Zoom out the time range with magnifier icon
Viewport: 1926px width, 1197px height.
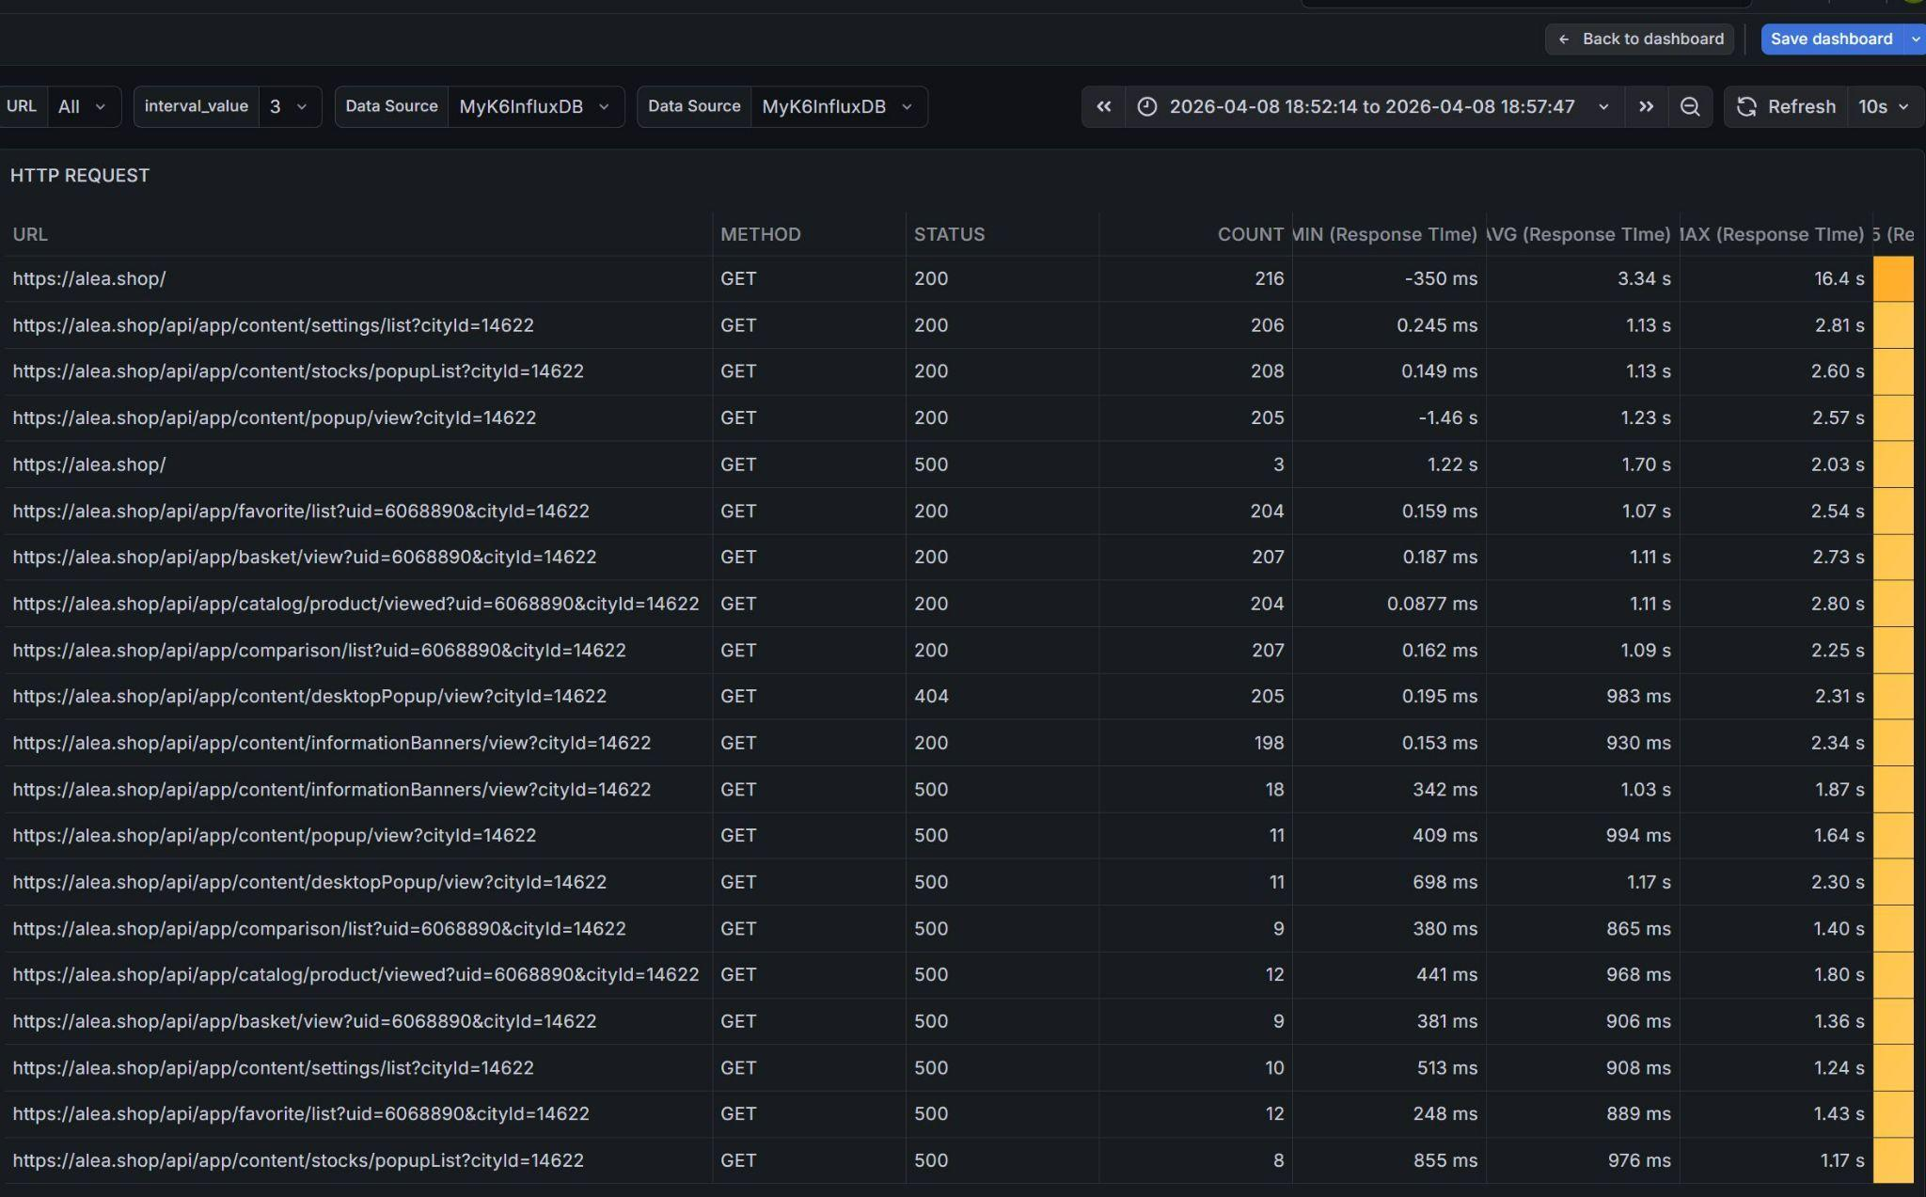point(1690,106)
